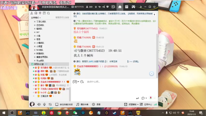206x116 pixels.
Task: Click the round floating gear button in chat
Action: tap(151, 74)
